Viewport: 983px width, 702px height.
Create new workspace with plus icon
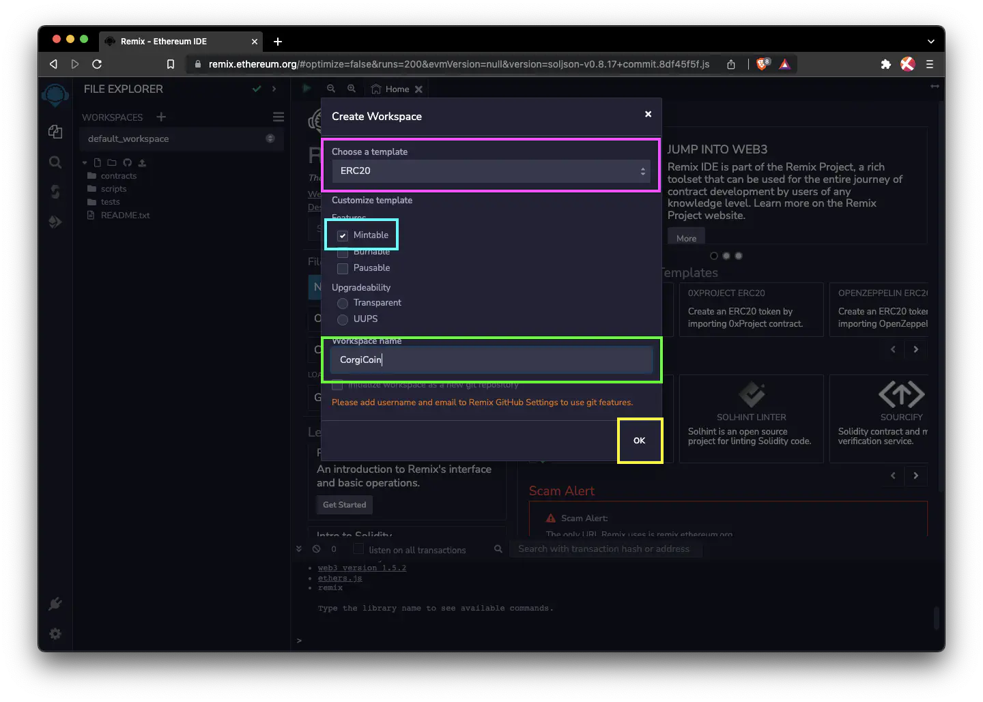tap(161, 117)
